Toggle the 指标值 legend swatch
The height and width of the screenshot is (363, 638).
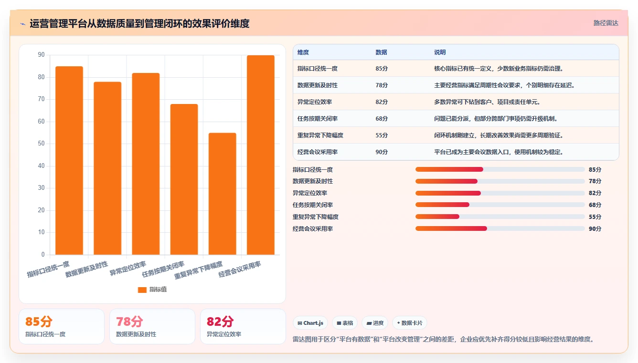coord(142,290)
